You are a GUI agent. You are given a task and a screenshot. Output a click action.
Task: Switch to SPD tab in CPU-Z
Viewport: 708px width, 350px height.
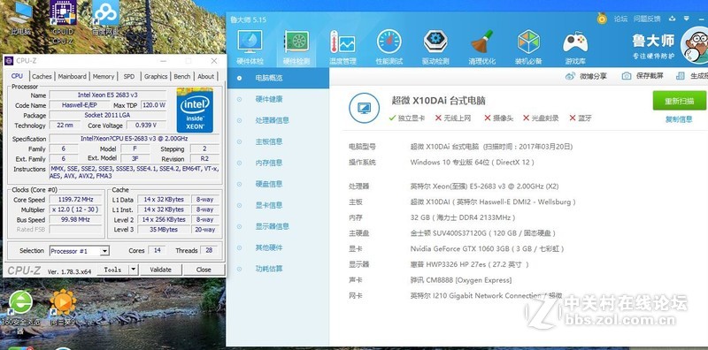click(x=129, y=77)
